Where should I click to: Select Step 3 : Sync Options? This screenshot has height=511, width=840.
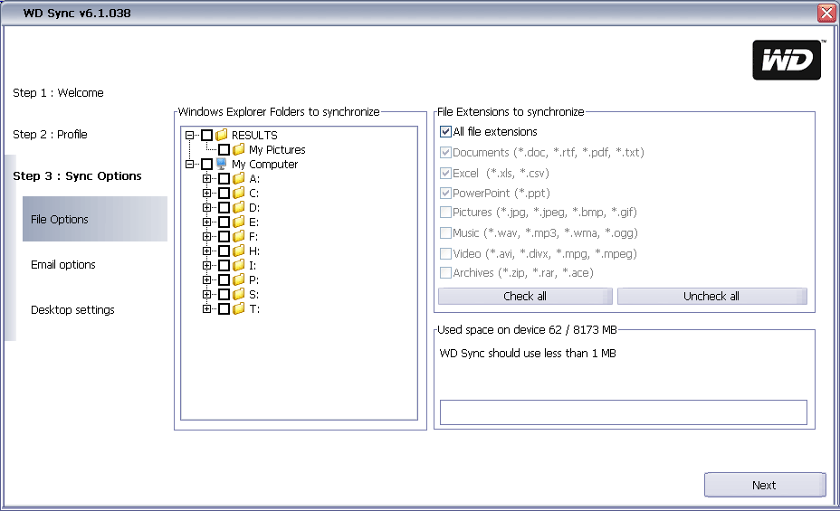click(77, 176)
